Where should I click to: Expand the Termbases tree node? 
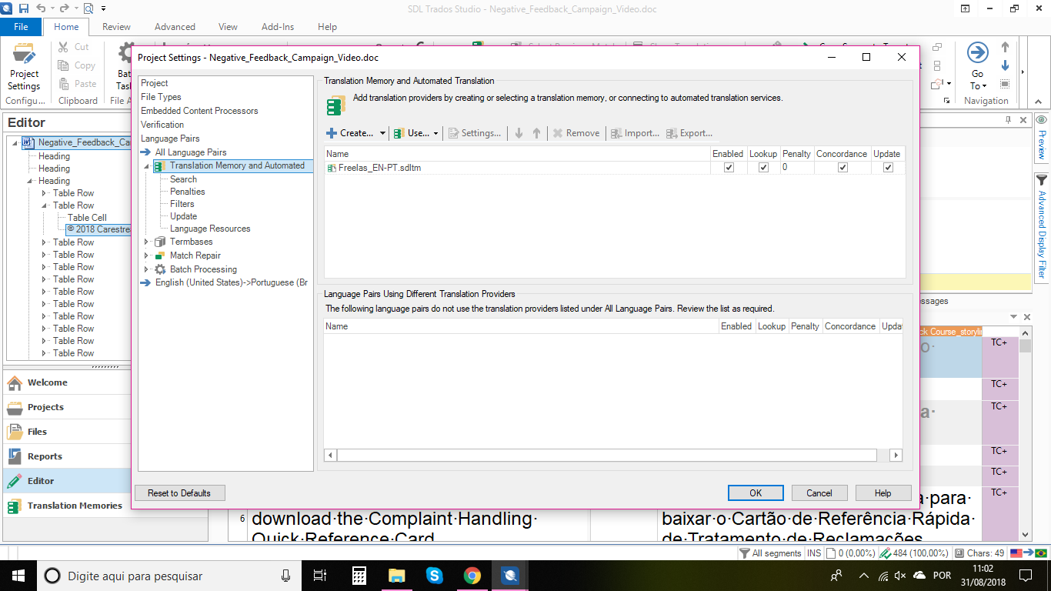[x=146, y=242]
